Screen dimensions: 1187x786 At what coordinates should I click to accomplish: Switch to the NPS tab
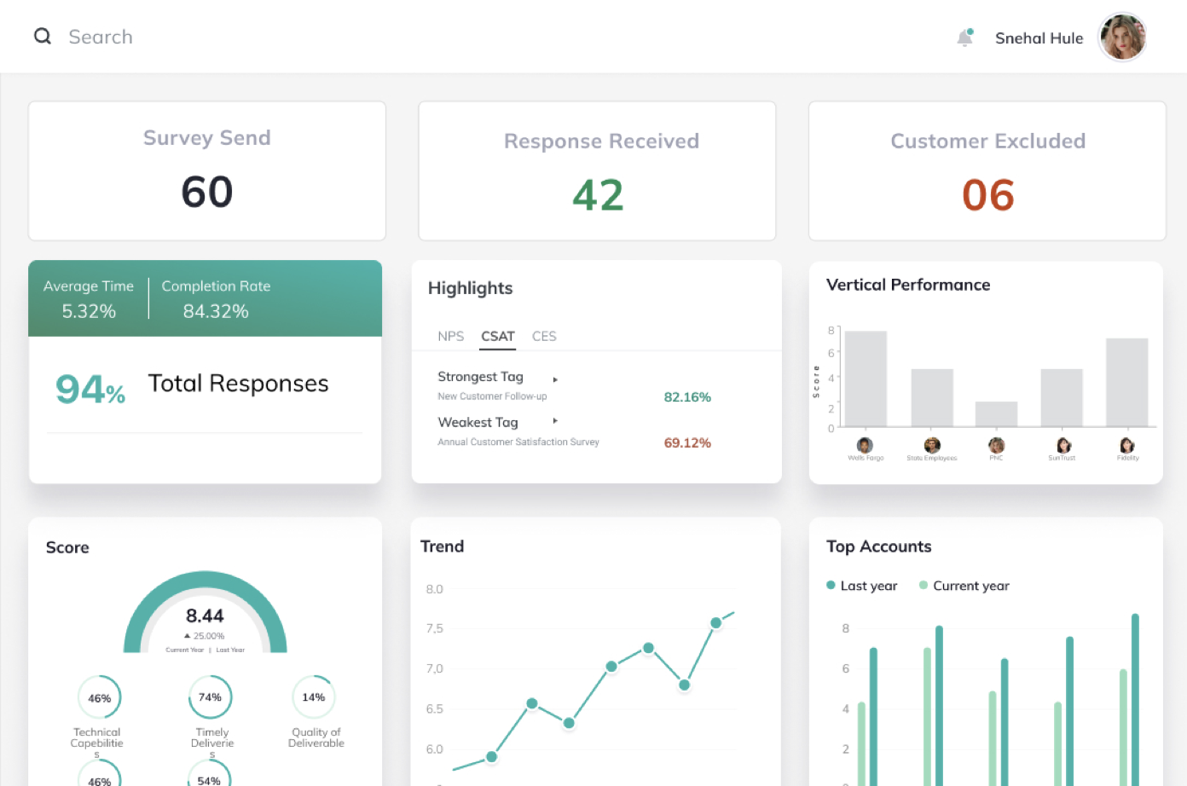click(450, 336)
